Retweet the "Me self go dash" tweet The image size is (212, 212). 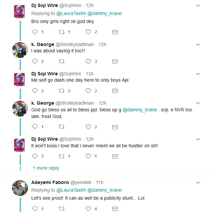point(62,91)
